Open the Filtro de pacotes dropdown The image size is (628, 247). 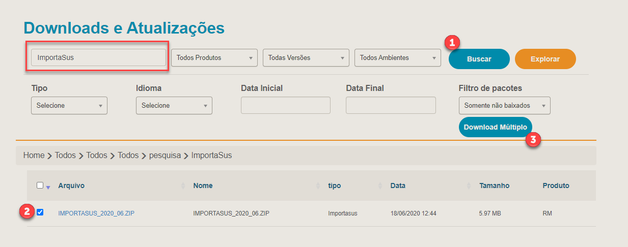click(x=504, y=106)
